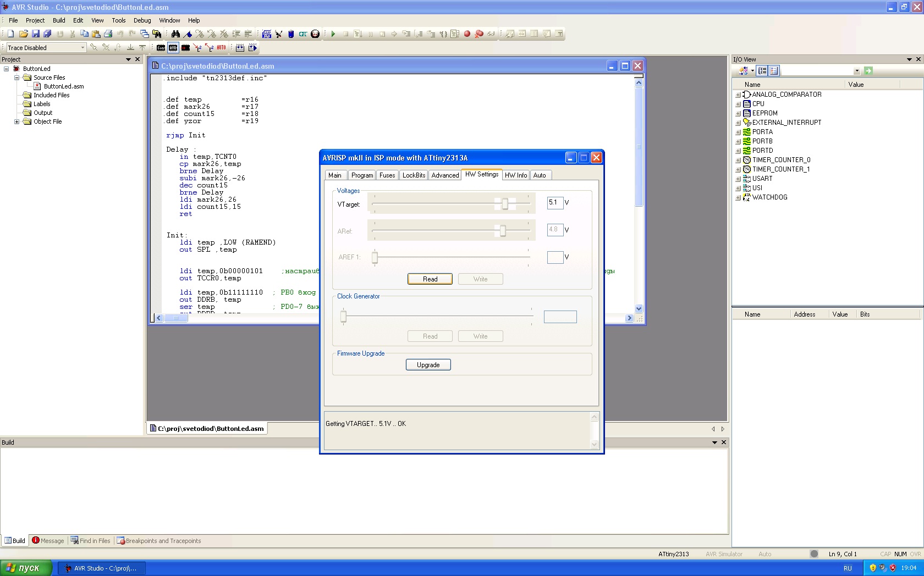Open the Debug menu
The height and width of the screenshot is (576, 924).
tap(142, 20)
